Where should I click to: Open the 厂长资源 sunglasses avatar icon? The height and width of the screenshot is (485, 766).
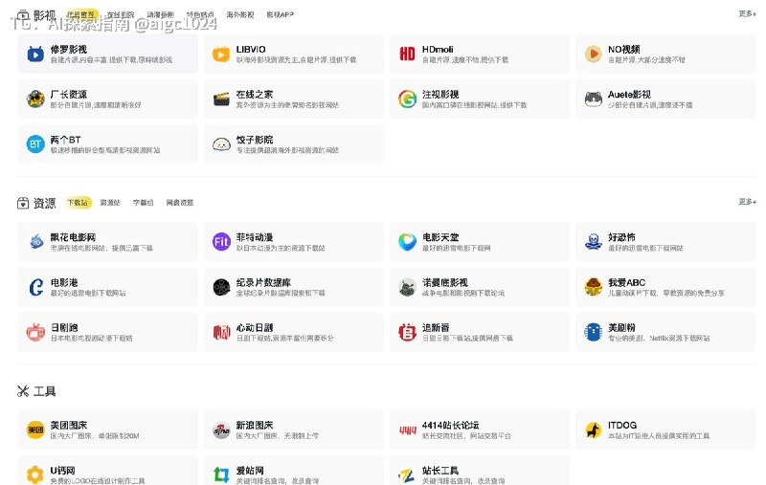[35, 99]
